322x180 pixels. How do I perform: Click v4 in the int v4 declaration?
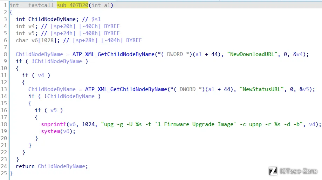[x=32, y=26]
